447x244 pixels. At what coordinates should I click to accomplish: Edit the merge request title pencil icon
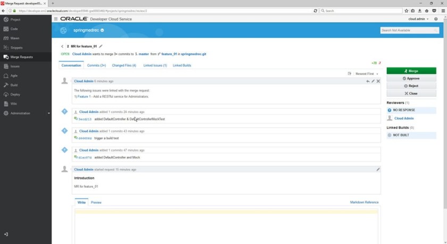coord(101,46)
